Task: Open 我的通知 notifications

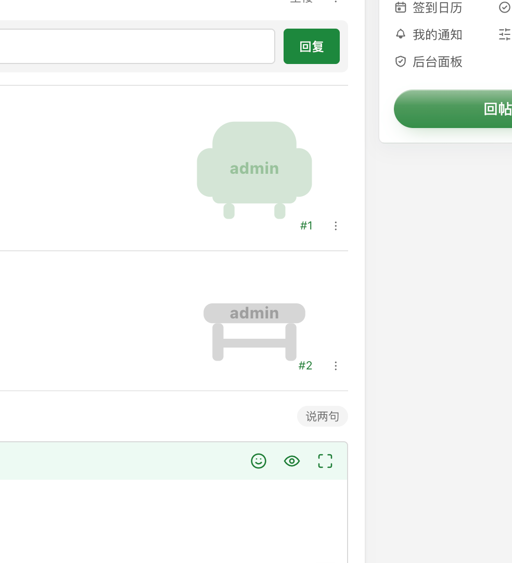Action: tap(437, 35)
